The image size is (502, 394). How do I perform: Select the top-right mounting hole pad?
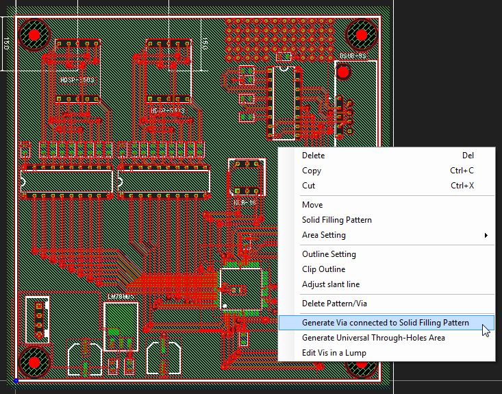pyautogui.click(x=362, y=34)
